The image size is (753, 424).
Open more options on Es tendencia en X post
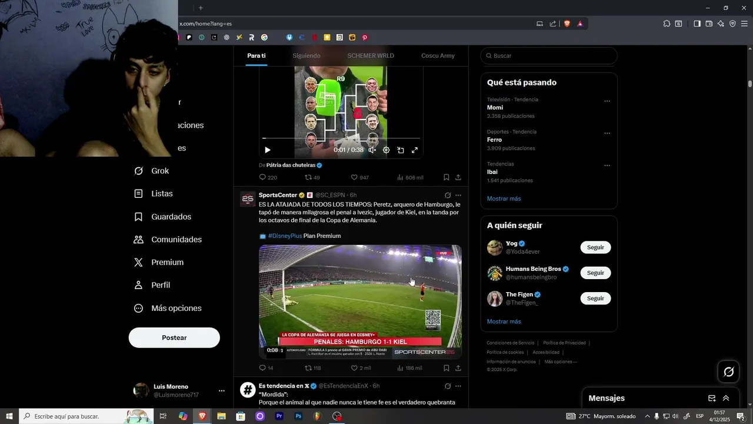tap(458, 386)
